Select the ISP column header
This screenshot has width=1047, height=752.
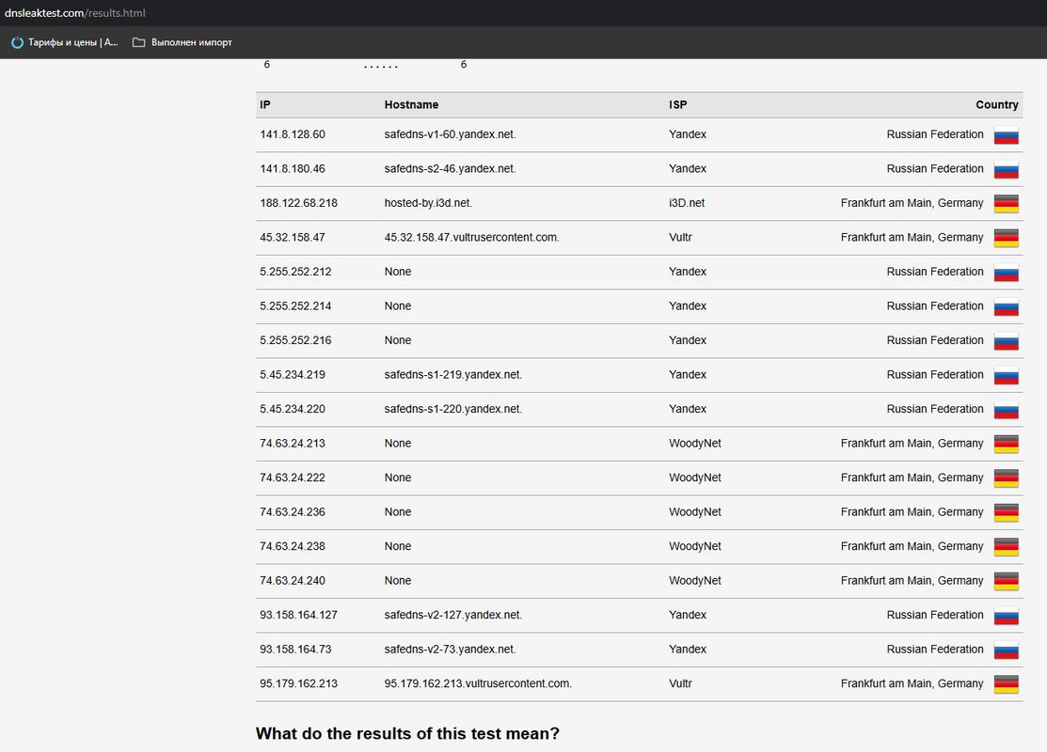(677, 104)
